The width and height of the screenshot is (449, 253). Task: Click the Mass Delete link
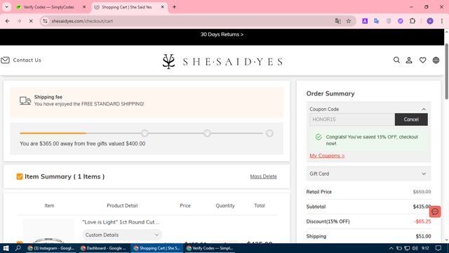[264, 176]
